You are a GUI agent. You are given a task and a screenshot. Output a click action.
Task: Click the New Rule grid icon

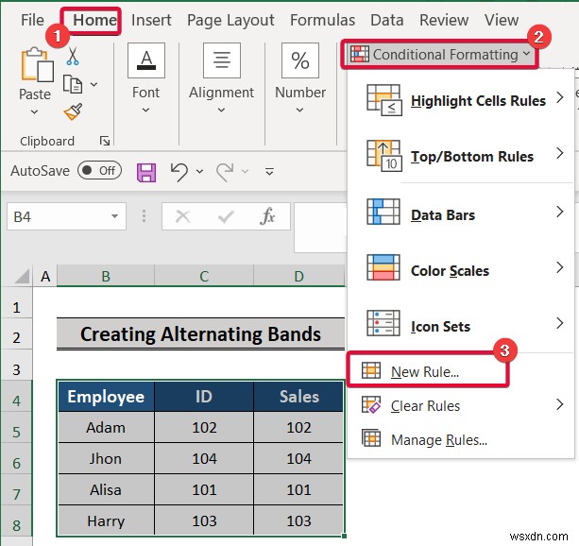tap(371, 370)
